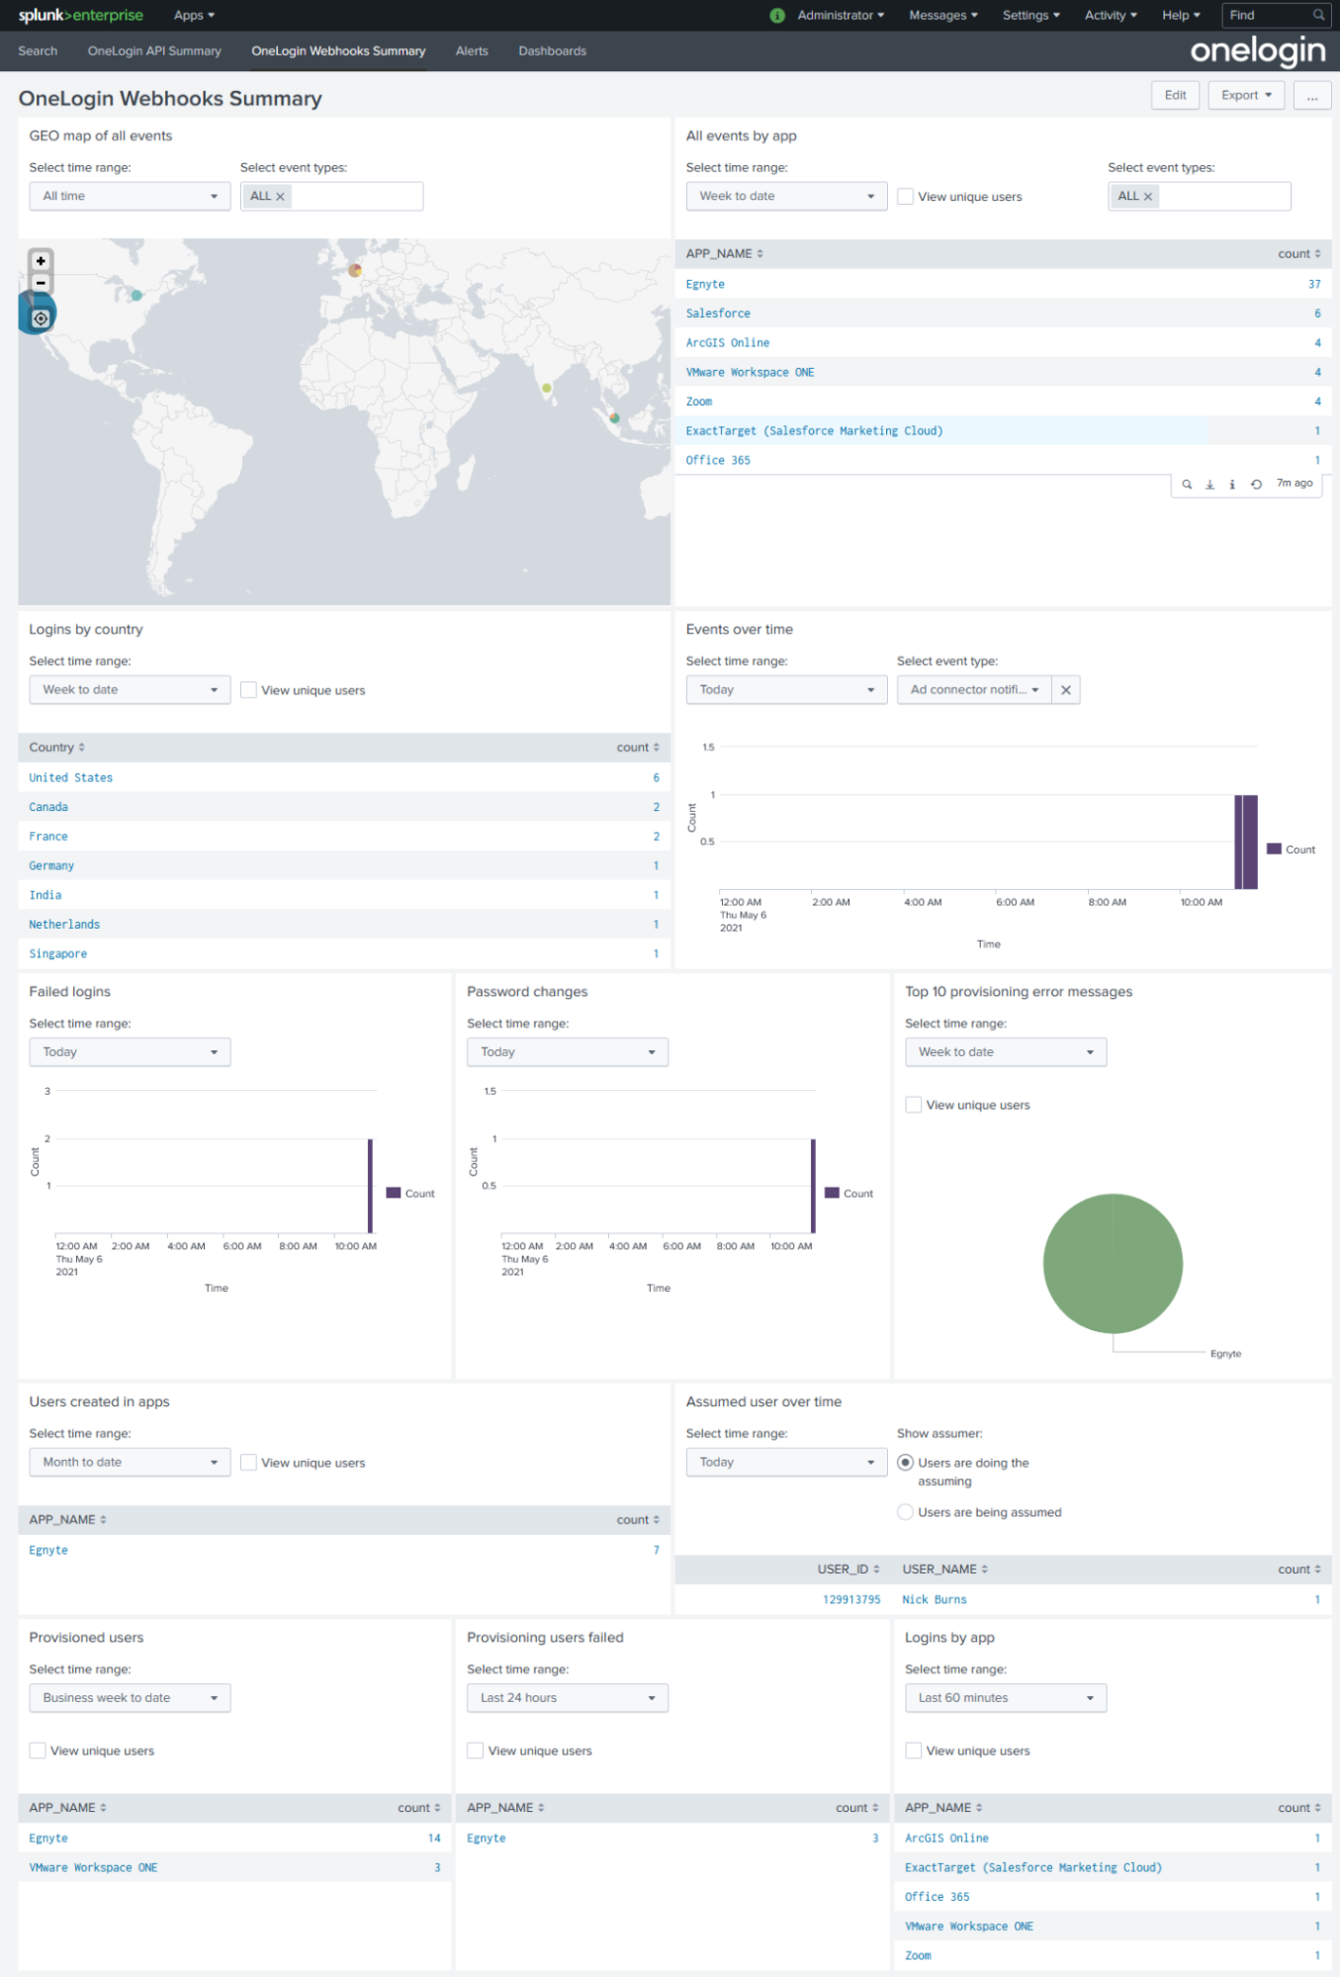Open the more options ellipsis button
The image size is (1340, 1977).
[1312, 96]
